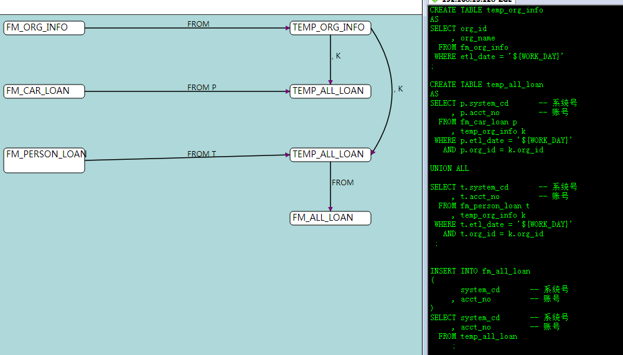Screen dimensions: 623x355
Task: Click the 'FROM P' edge label
Action: (x=202, y=88)
